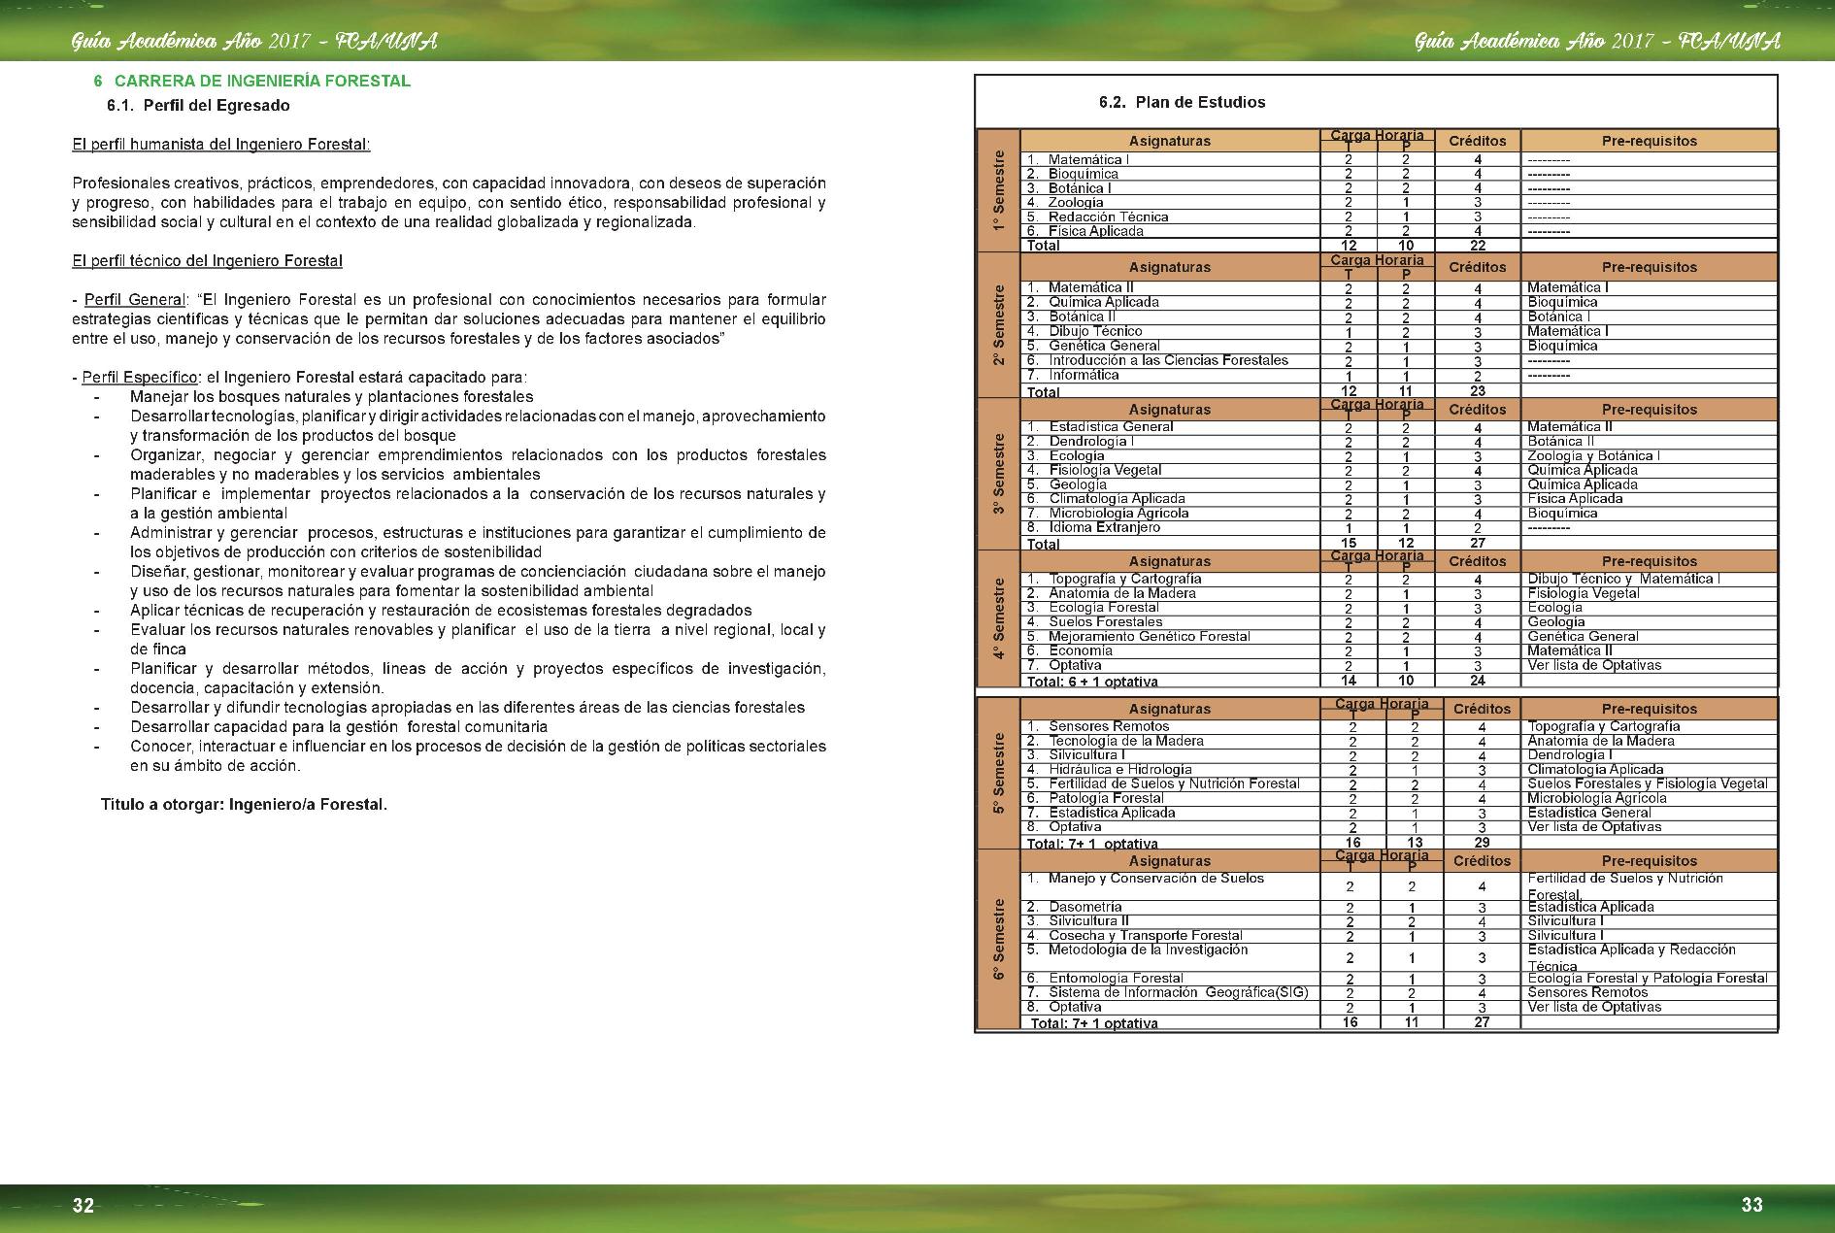Click 'Redacción Técnica' subject cell

click(1108, 217)
